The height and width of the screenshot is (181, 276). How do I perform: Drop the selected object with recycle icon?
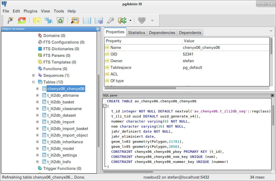tap(60, 20)
